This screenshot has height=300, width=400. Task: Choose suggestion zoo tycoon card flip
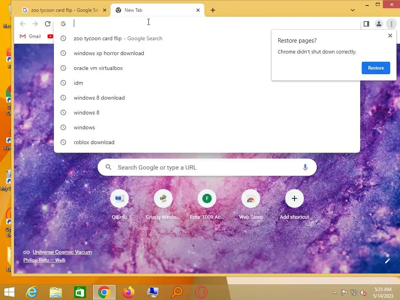click(207, 38)
